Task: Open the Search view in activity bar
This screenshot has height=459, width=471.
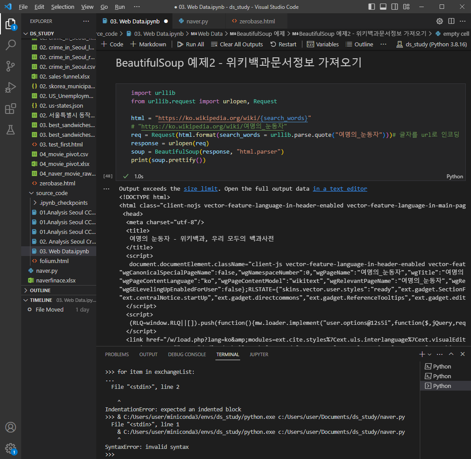Action: (11, 45)
